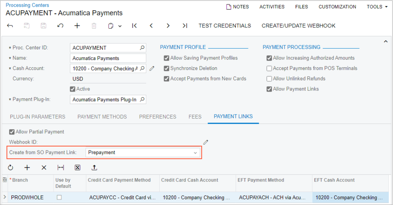Click the delete trash icon in toolbar

94,26
